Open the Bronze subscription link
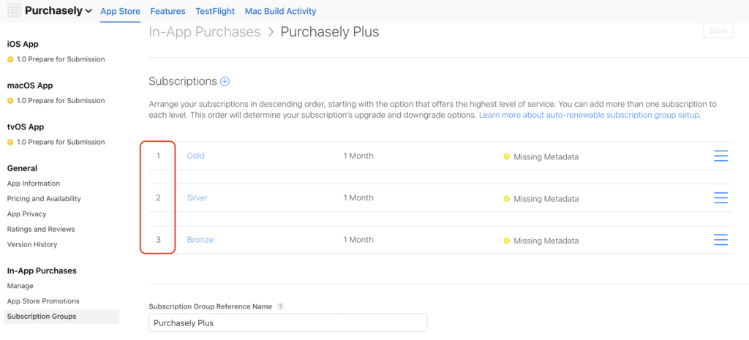The width and height of the screenshot is (749, 340). pos(200,240)
